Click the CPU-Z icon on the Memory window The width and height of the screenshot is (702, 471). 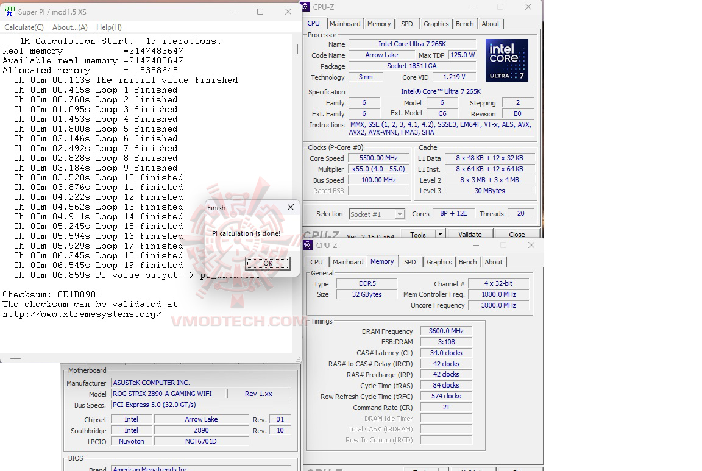tap(307, 245)
